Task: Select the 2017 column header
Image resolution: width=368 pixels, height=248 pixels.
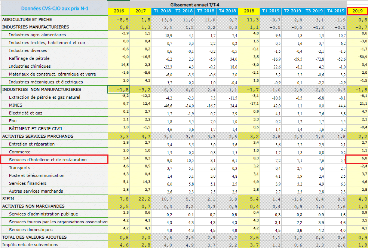Action: click(141, 11)
